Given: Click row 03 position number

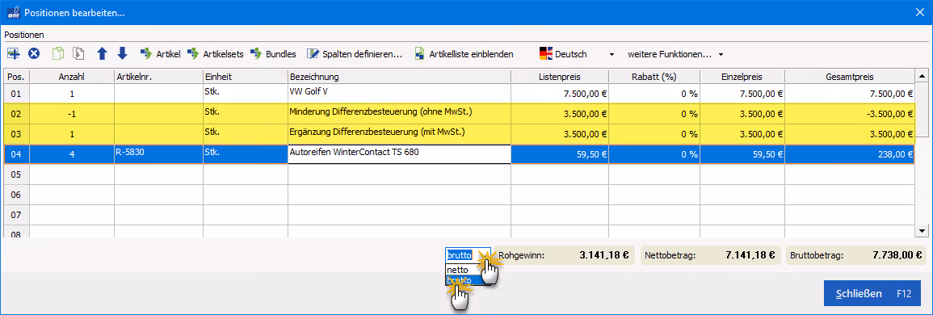Looking at the screenshot, I should pos(17,134).
